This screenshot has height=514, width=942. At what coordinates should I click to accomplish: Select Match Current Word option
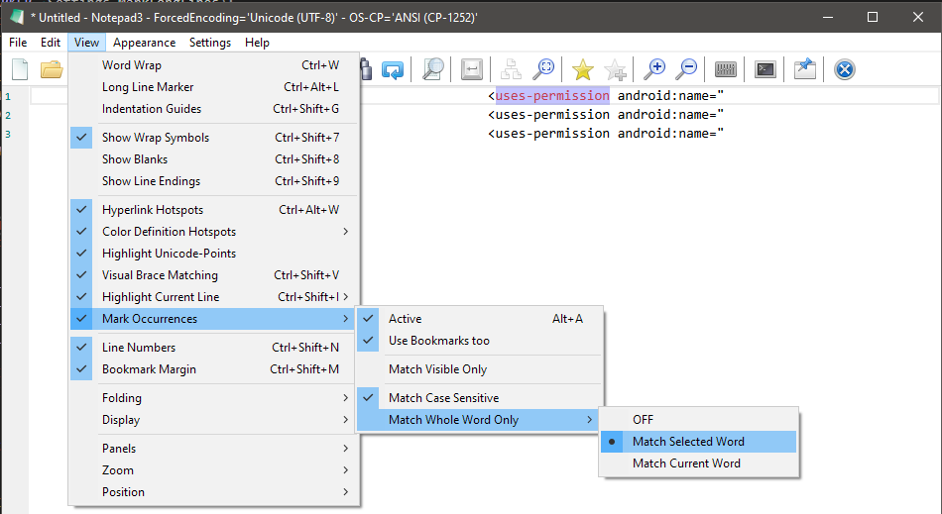(x=698, y=463)
